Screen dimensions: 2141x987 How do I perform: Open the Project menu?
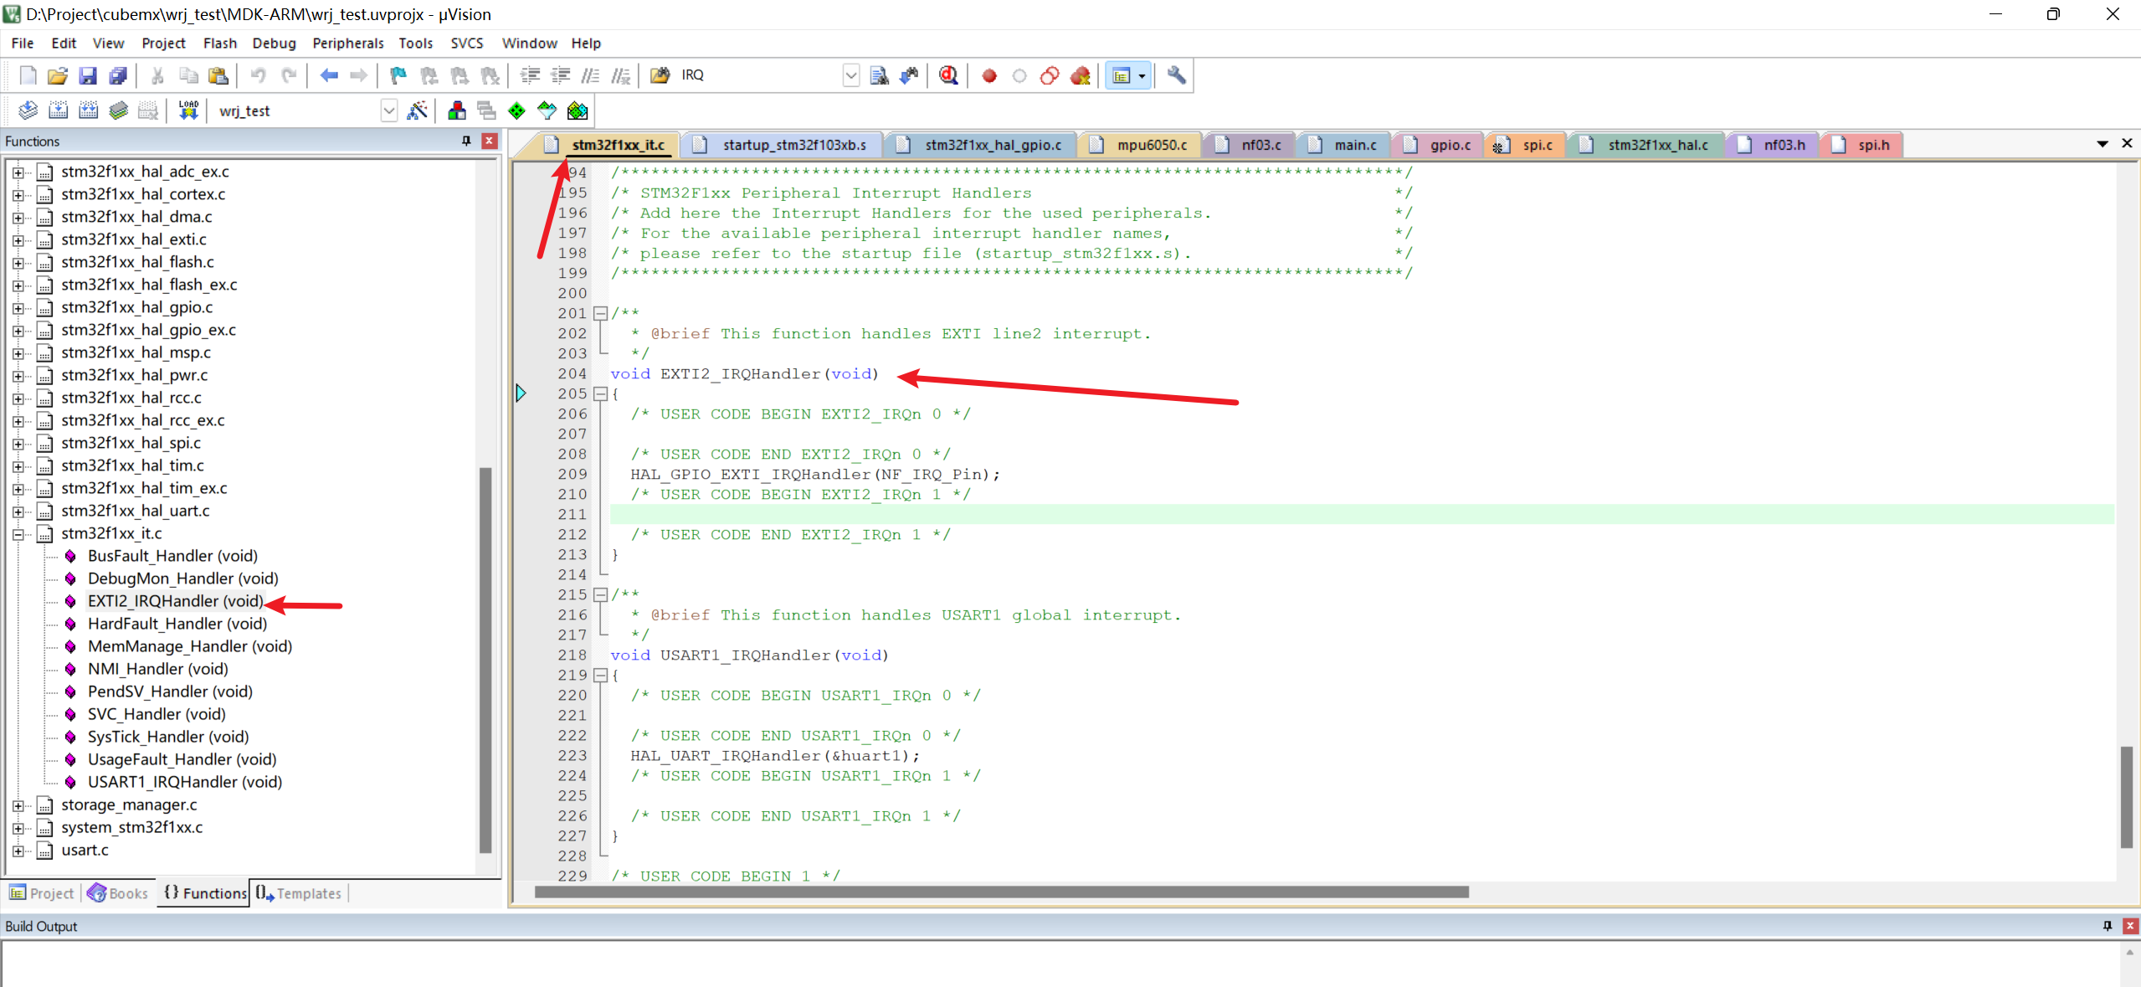pos(163,43)
